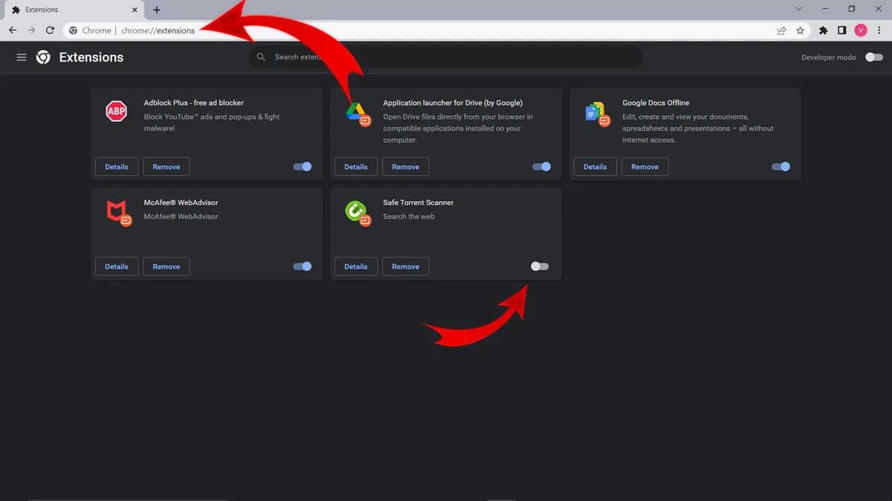Open the browser side panel
The image size is (892, 501).
(841, 30)
